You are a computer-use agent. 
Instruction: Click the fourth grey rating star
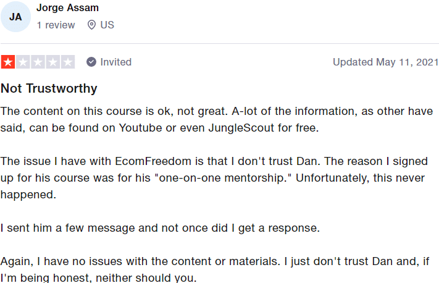click(53, 62)
